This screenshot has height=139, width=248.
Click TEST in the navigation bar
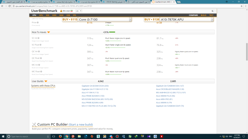click(211, 15)
